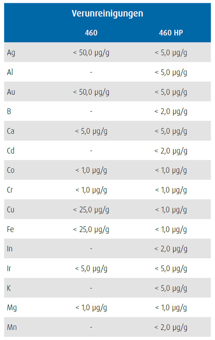Click K value under 460 HP column
This screenshot has width=215, height=340.
tap(171, 288)
